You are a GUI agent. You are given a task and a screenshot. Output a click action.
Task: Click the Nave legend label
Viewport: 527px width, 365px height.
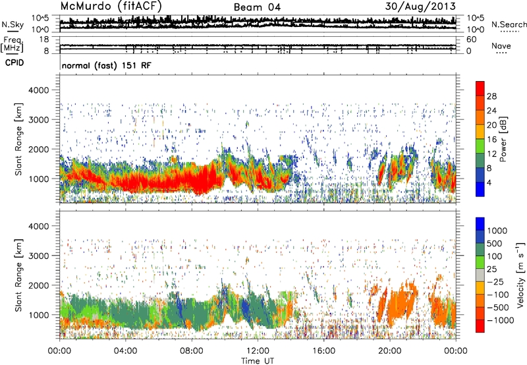(501, 46)
